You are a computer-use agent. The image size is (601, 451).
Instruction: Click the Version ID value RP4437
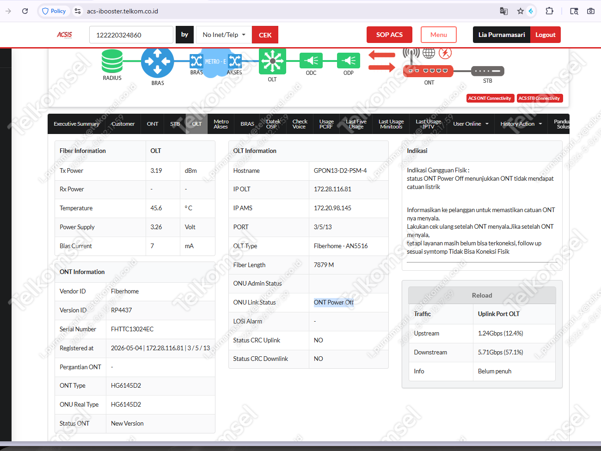(x=121, y=310)
